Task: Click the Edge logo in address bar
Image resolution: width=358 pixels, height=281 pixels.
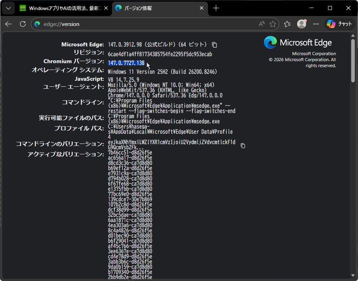Action: 37,24
